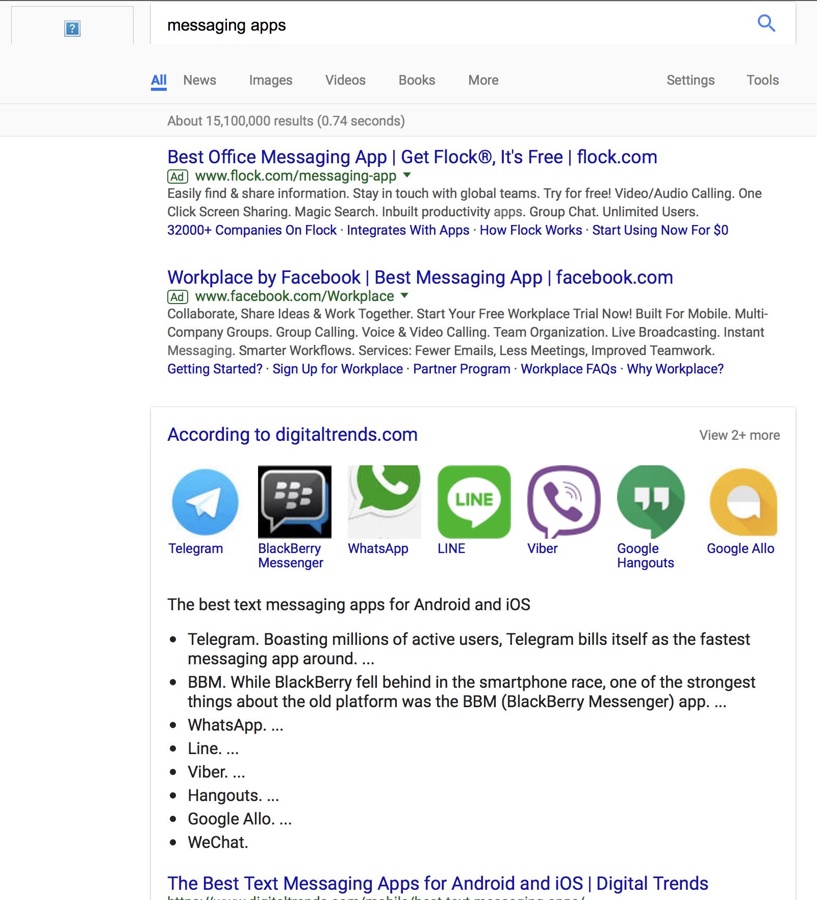Viewport: 817px width, 900px height.
Task: Open search Tools
Action: [762, 80]
